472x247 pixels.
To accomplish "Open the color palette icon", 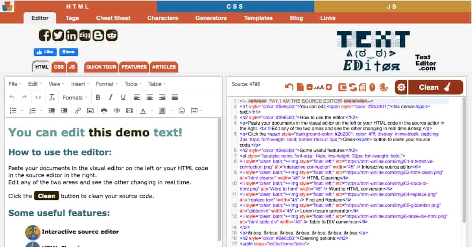I will pos(383,87).
